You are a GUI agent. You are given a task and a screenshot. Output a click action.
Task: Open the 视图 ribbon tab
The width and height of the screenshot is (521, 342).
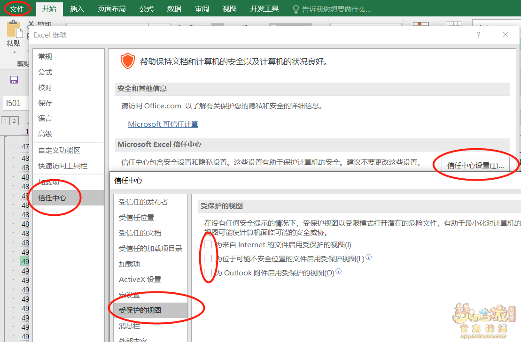point(230,9)
